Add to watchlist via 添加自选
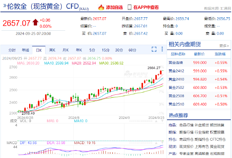 pos(114,8)
